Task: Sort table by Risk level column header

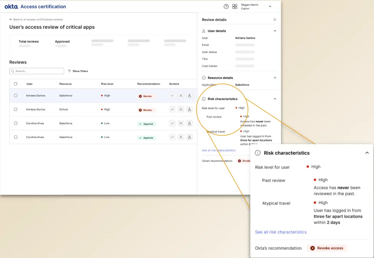Action: coord(107,84)
